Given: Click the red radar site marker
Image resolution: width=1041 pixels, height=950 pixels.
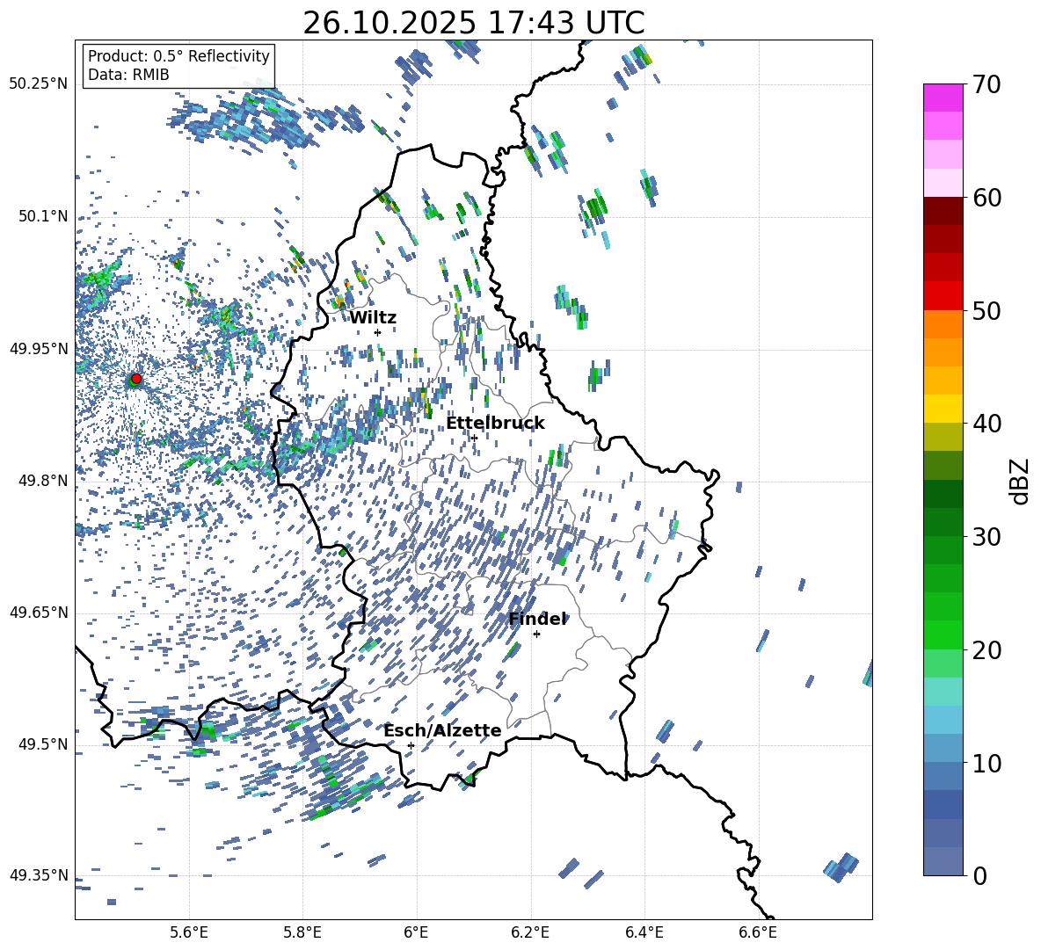Looking at the screenshot, I should 136,379.
